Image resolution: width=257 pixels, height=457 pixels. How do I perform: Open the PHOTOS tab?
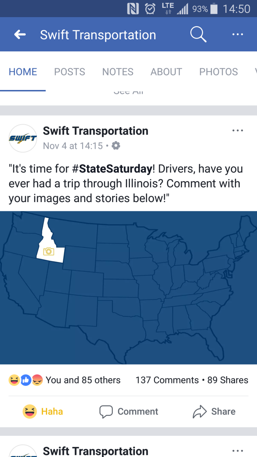point(218,72)
